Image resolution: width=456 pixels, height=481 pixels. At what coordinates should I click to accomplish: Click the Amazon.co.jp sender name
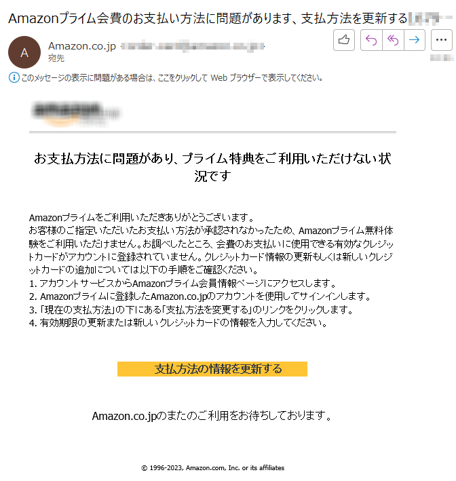[82, 46]
